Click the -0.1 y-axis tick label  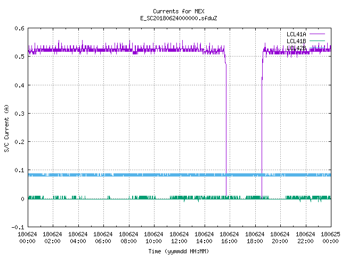point(18,227)
